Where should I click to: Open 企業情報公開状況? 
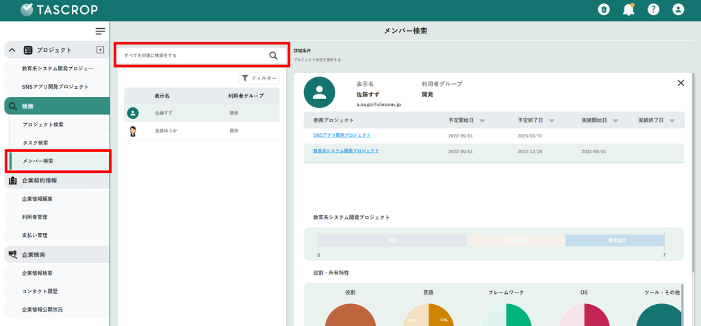pyautogui.click(x=58, y=309)
